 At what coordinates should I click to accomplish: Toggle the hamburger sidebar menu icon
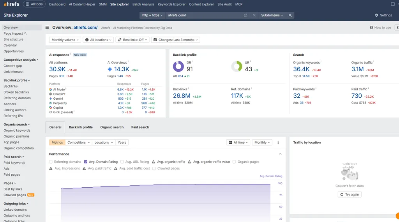click(x=47, y=27)
